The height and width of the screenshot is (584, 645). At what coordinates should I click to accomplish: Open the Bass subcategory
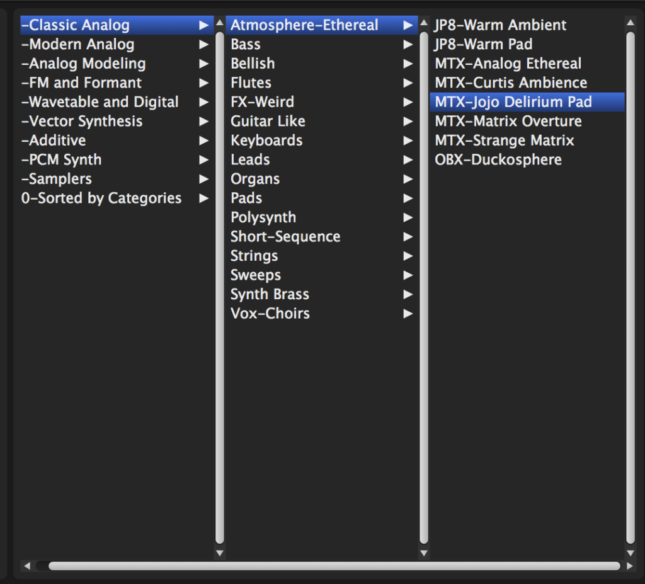point(322,45)
